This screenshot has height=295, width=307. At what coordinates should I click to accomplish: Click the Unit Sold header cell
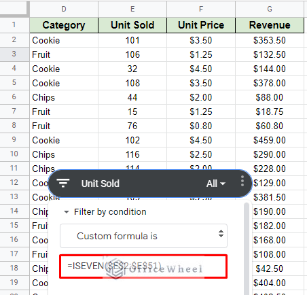[132, 25]
